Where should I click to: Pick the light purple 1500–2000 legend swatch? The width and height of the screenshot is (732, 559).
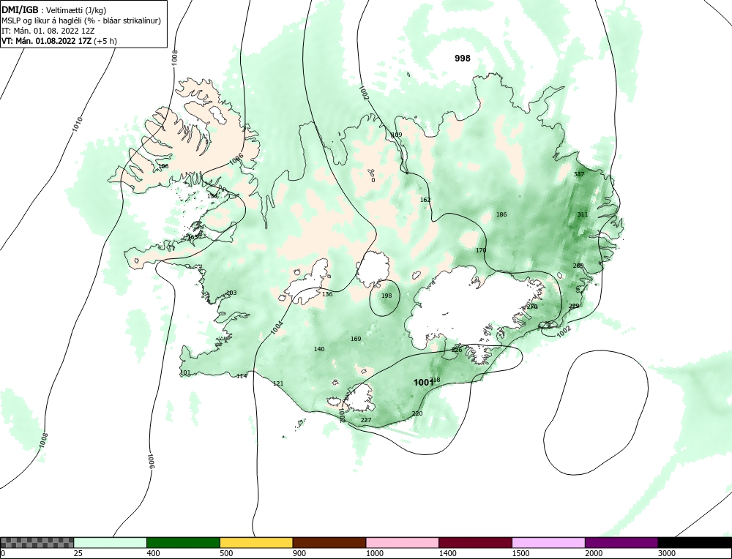point(548,542)
